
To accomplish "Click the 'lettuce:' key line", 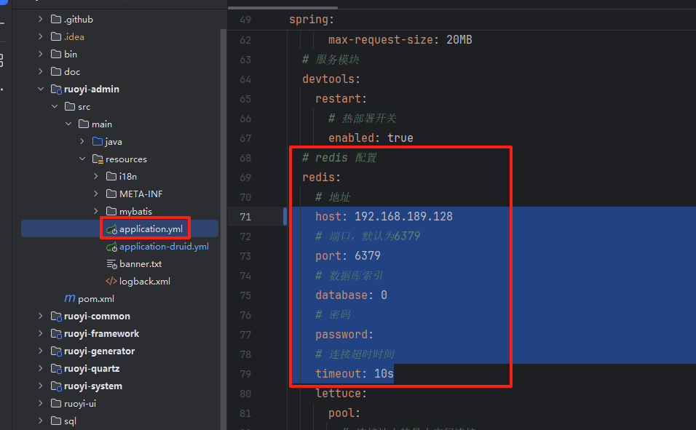I will (341, 394).
